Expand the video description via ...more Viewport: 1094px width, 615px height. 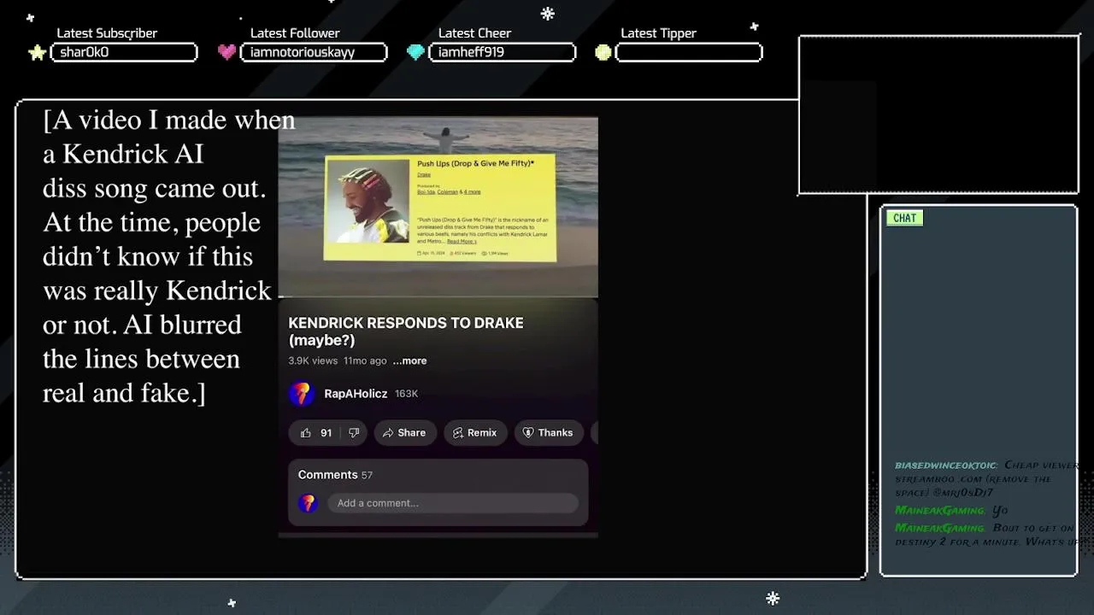click(x=409, y=360)
